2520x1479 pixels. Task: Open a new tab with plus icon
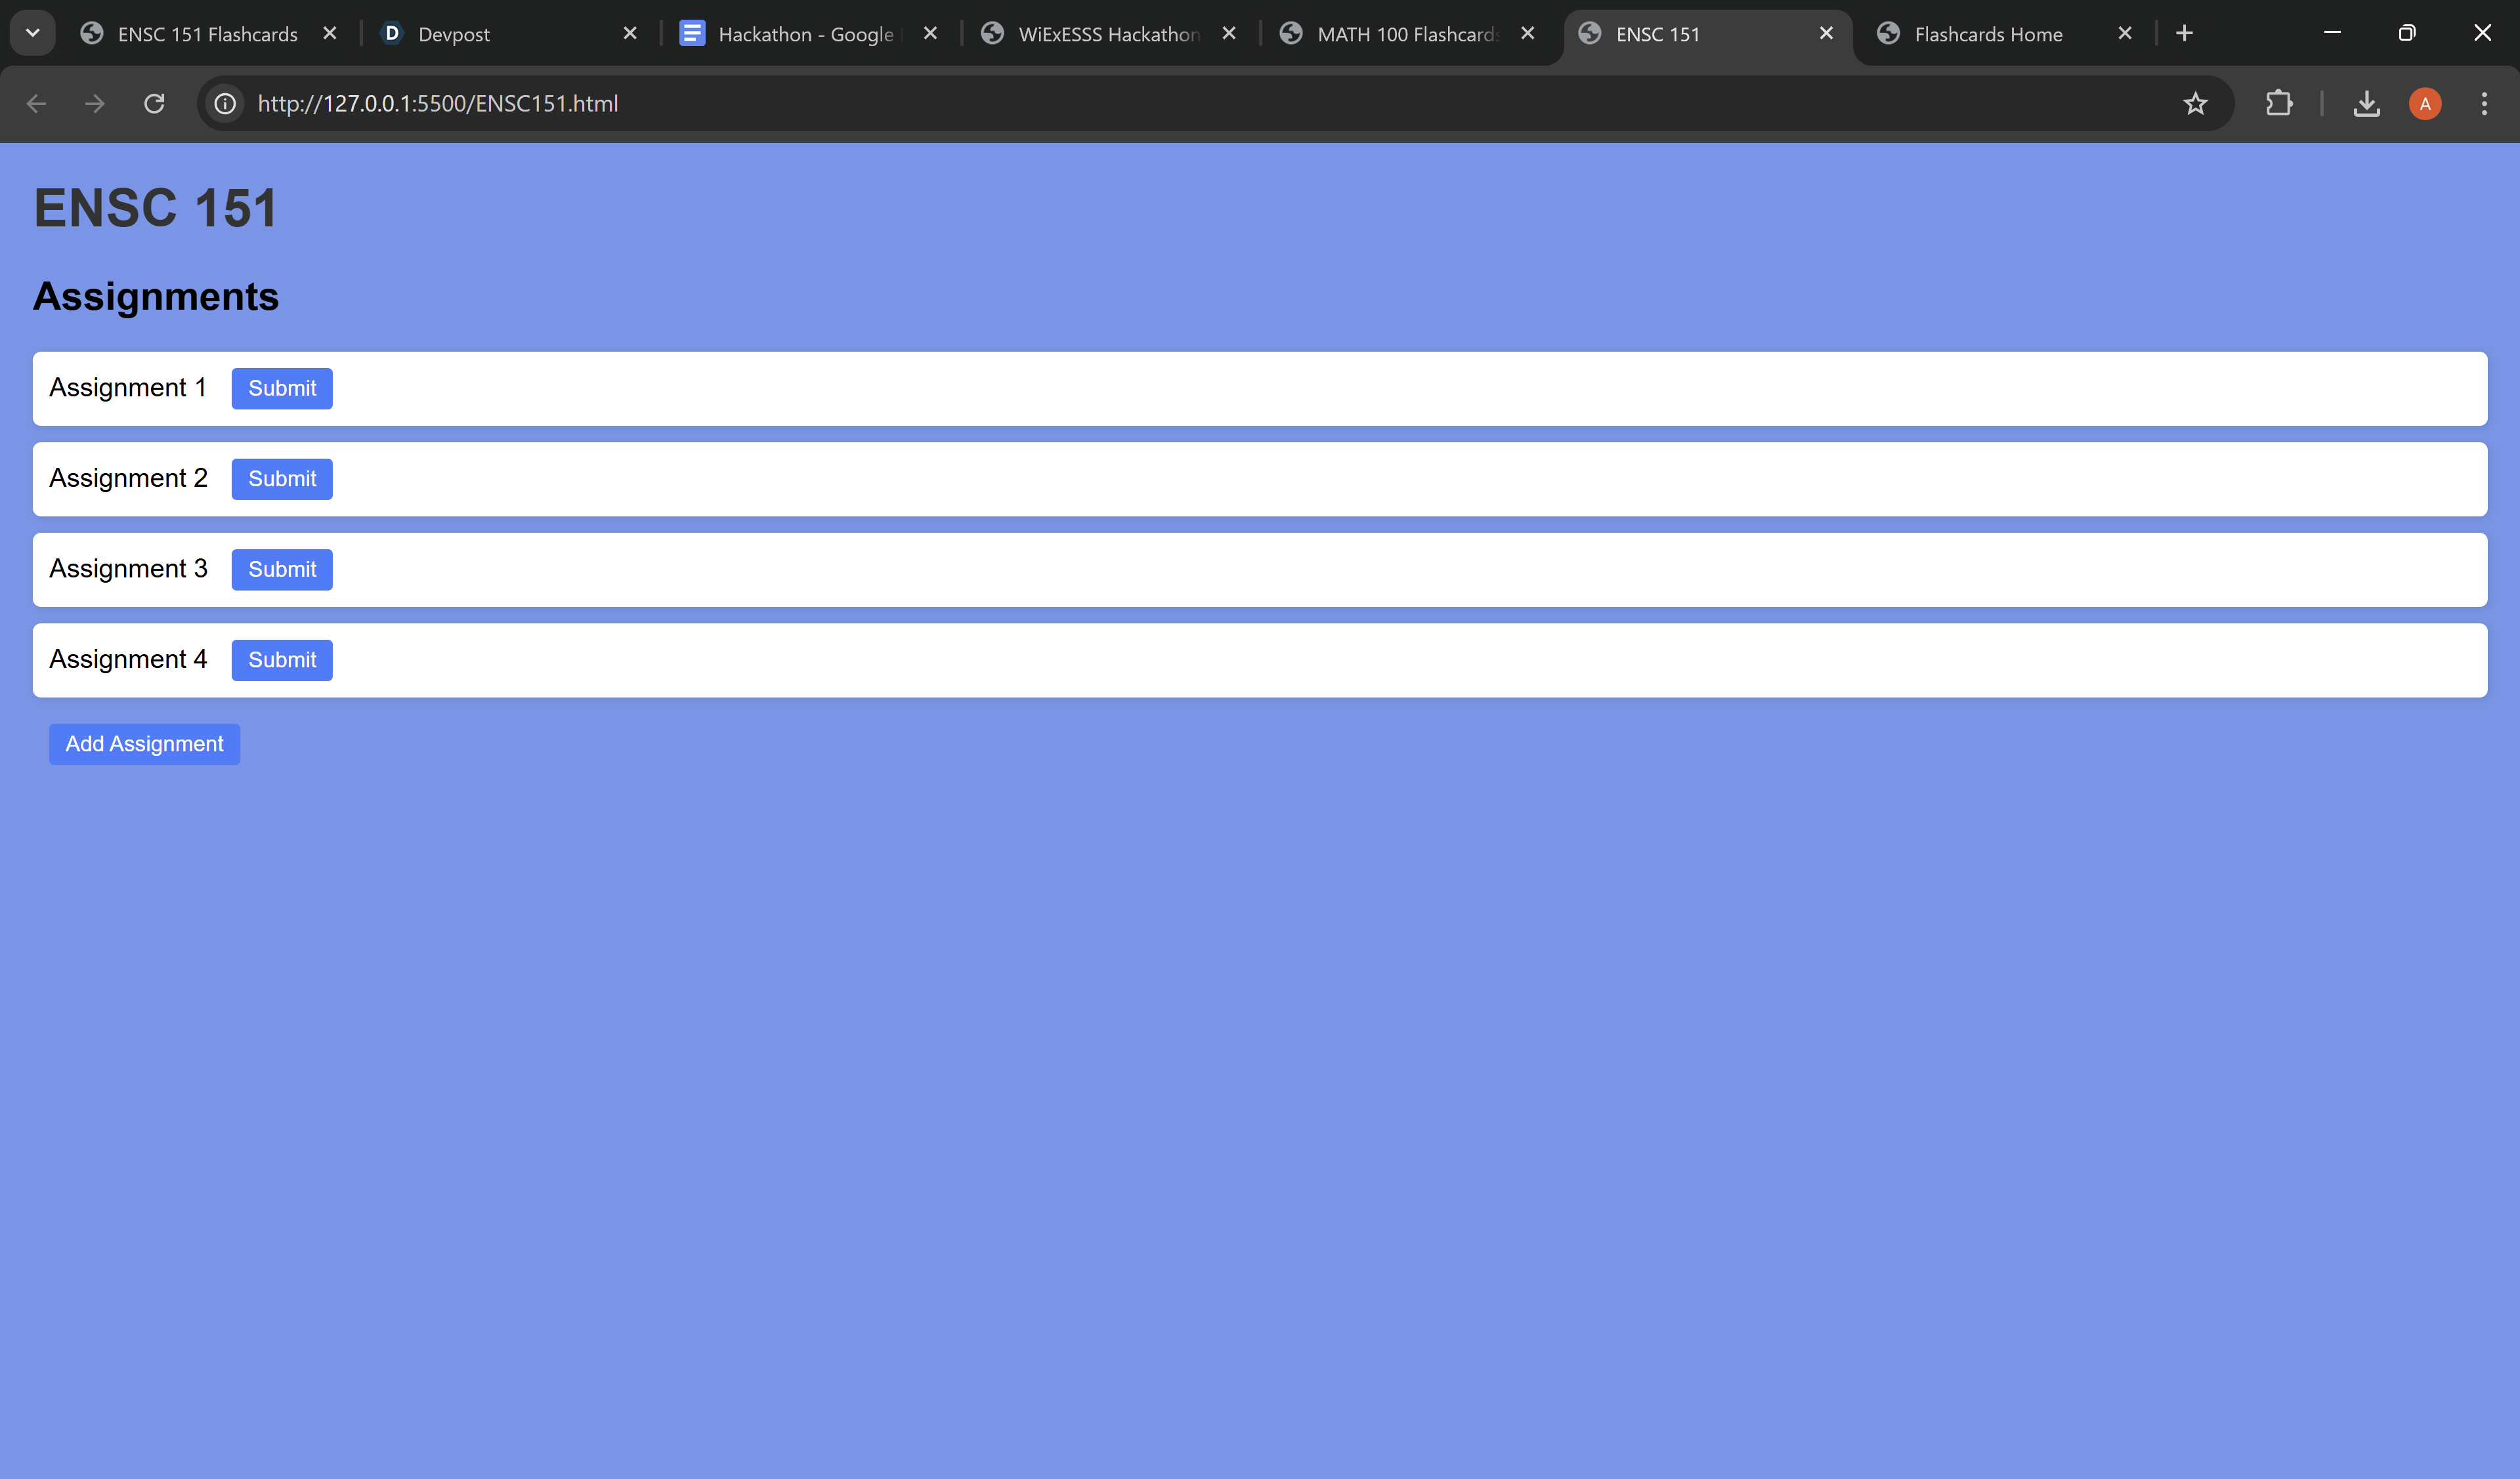pyautogui.click(x=2184, y=33)
